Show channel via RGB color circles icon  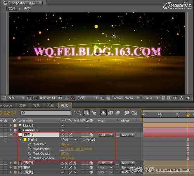(73, 98)
